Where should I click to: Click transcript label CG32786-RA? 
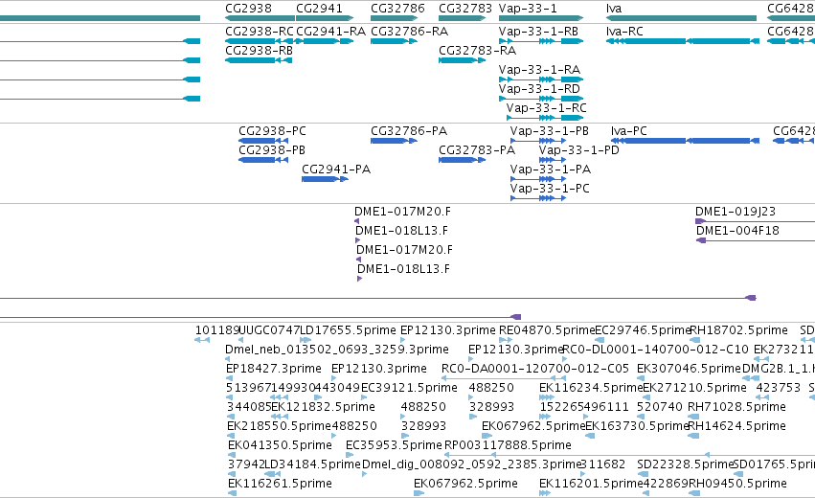pyautogui.click(x=409, y=32)
